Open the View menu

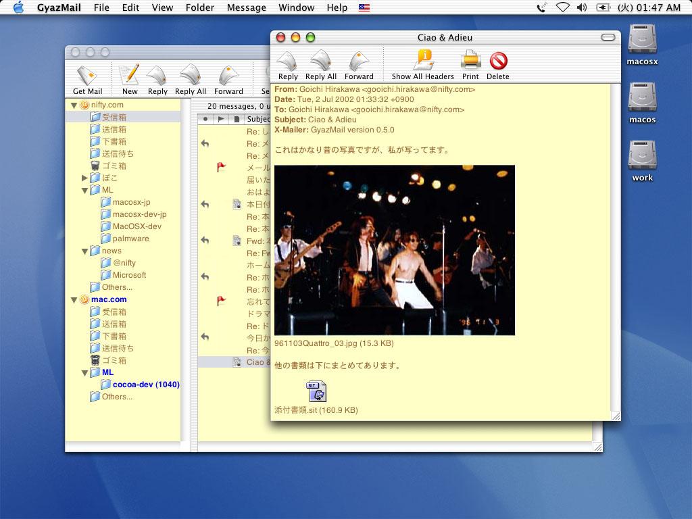point(162,7)
